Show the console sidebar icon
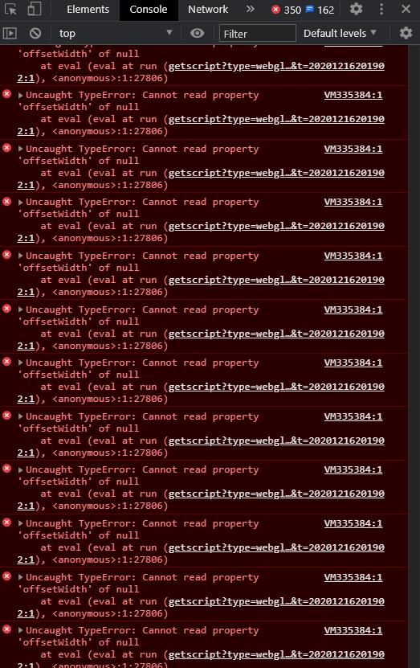 10,33
